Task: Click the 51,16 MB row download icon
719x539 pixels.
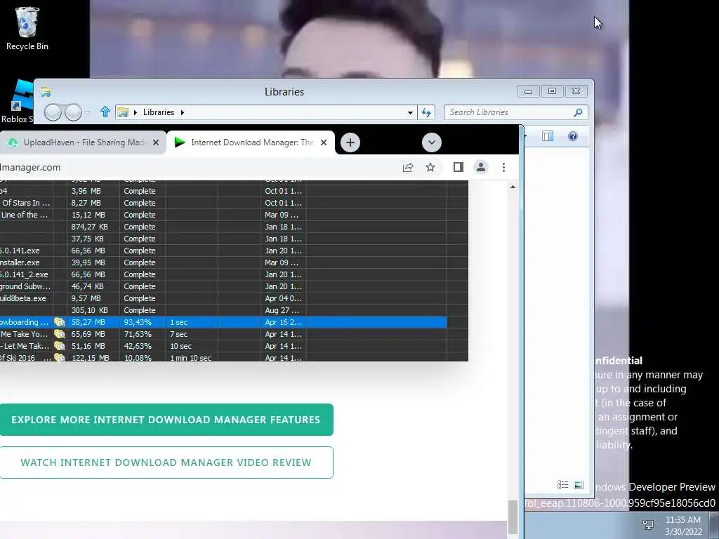Action: (x=60, y=346)
